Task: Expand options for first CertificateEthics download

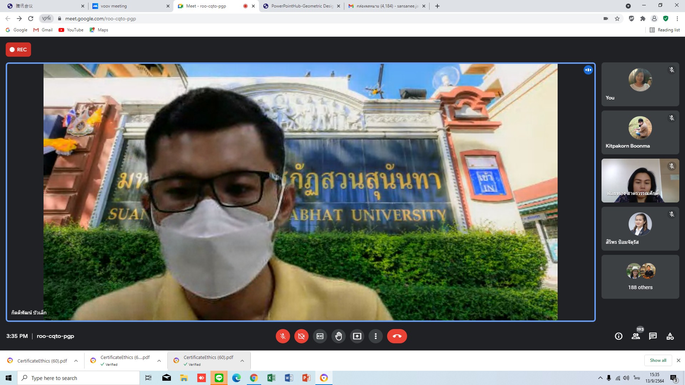Action: 76,361
